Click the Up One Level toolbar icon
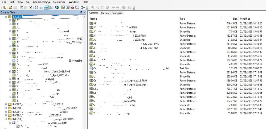This screenshot has width=266, height=129. point(5,7)
